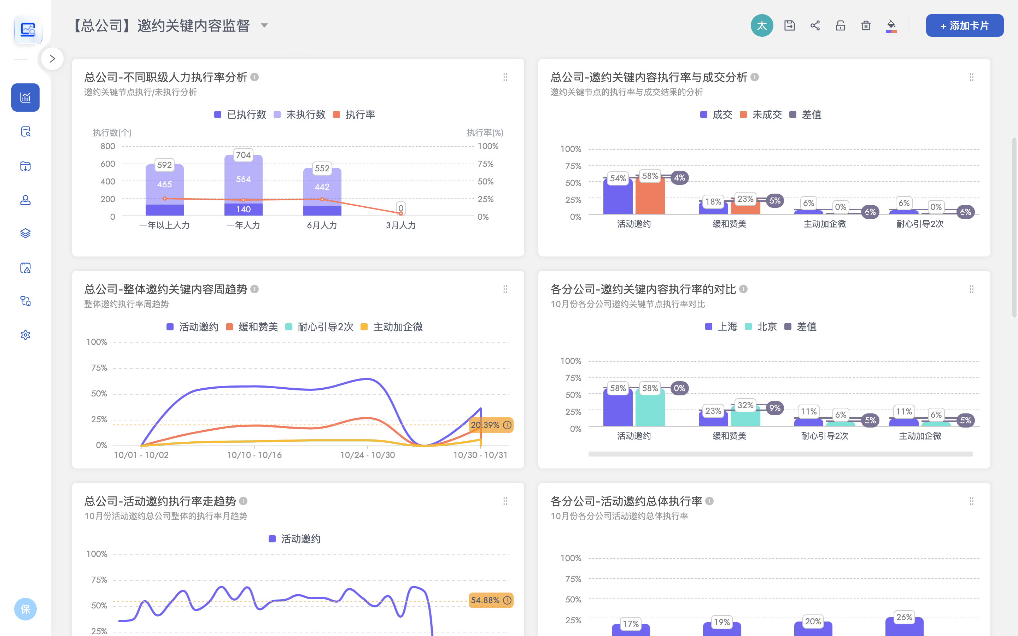Screen dimensions: 1018x636
Task: Click the 32% 北京 bar for 缓和赞美
Action: (x=745, y=416)
